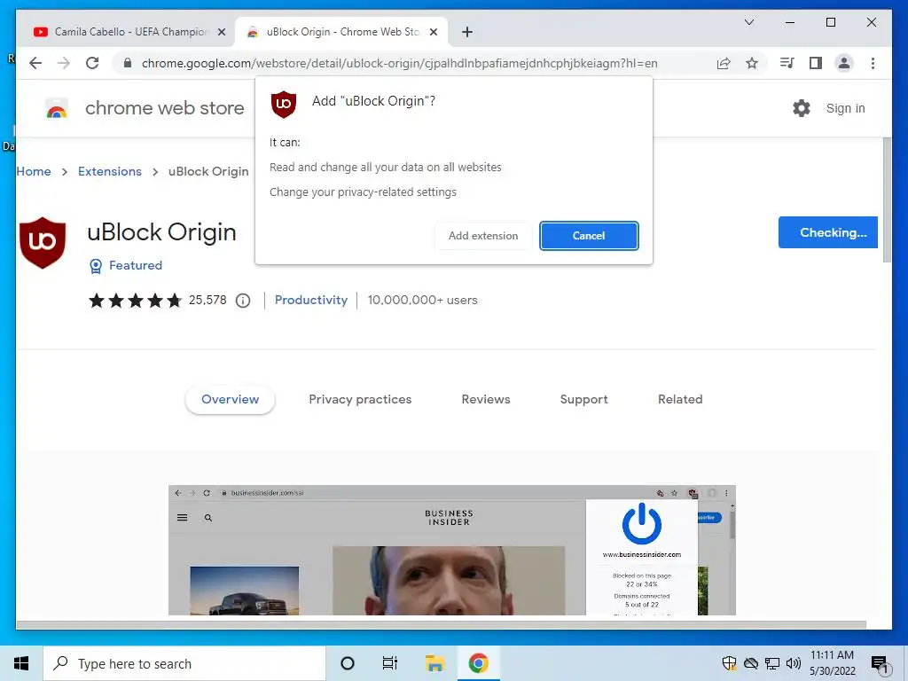
Task: Go to Extensions breadcrumb
Action: coord(110,171)
